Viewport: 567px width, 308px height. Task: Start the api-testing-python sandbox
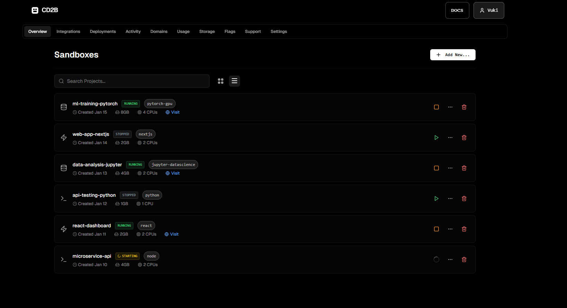click(436, 199)
